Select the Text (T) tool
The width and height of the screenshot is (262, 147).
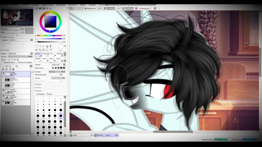pos(50,46)
